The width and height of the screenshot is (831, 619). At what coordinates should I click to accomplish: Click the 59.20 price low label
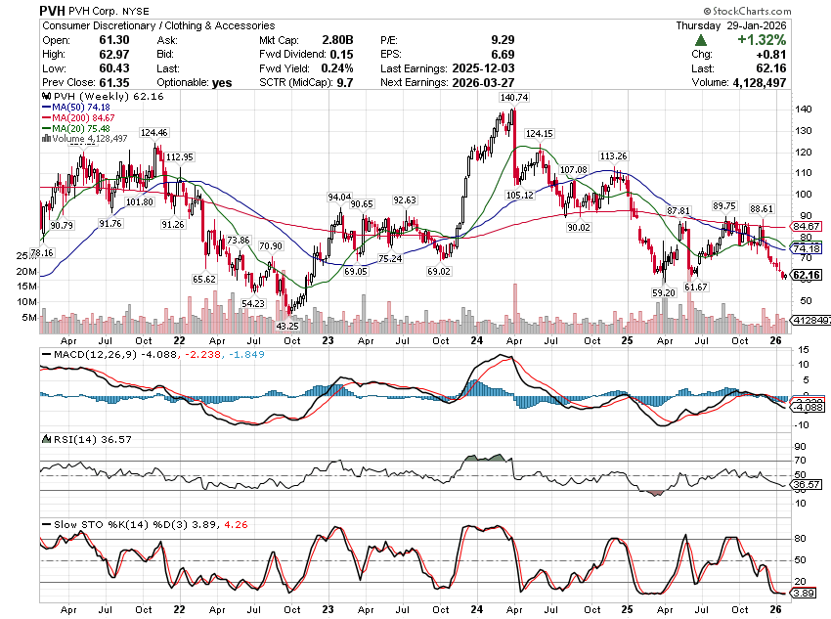(666, 292)
